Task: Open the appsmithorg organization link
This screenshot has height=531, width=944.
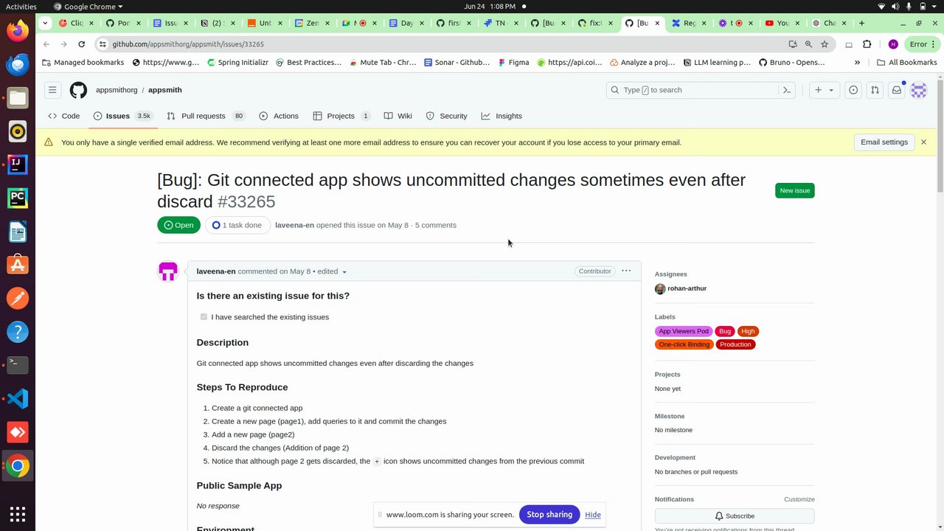Action: pyautogui.click(x=117, y=90)
